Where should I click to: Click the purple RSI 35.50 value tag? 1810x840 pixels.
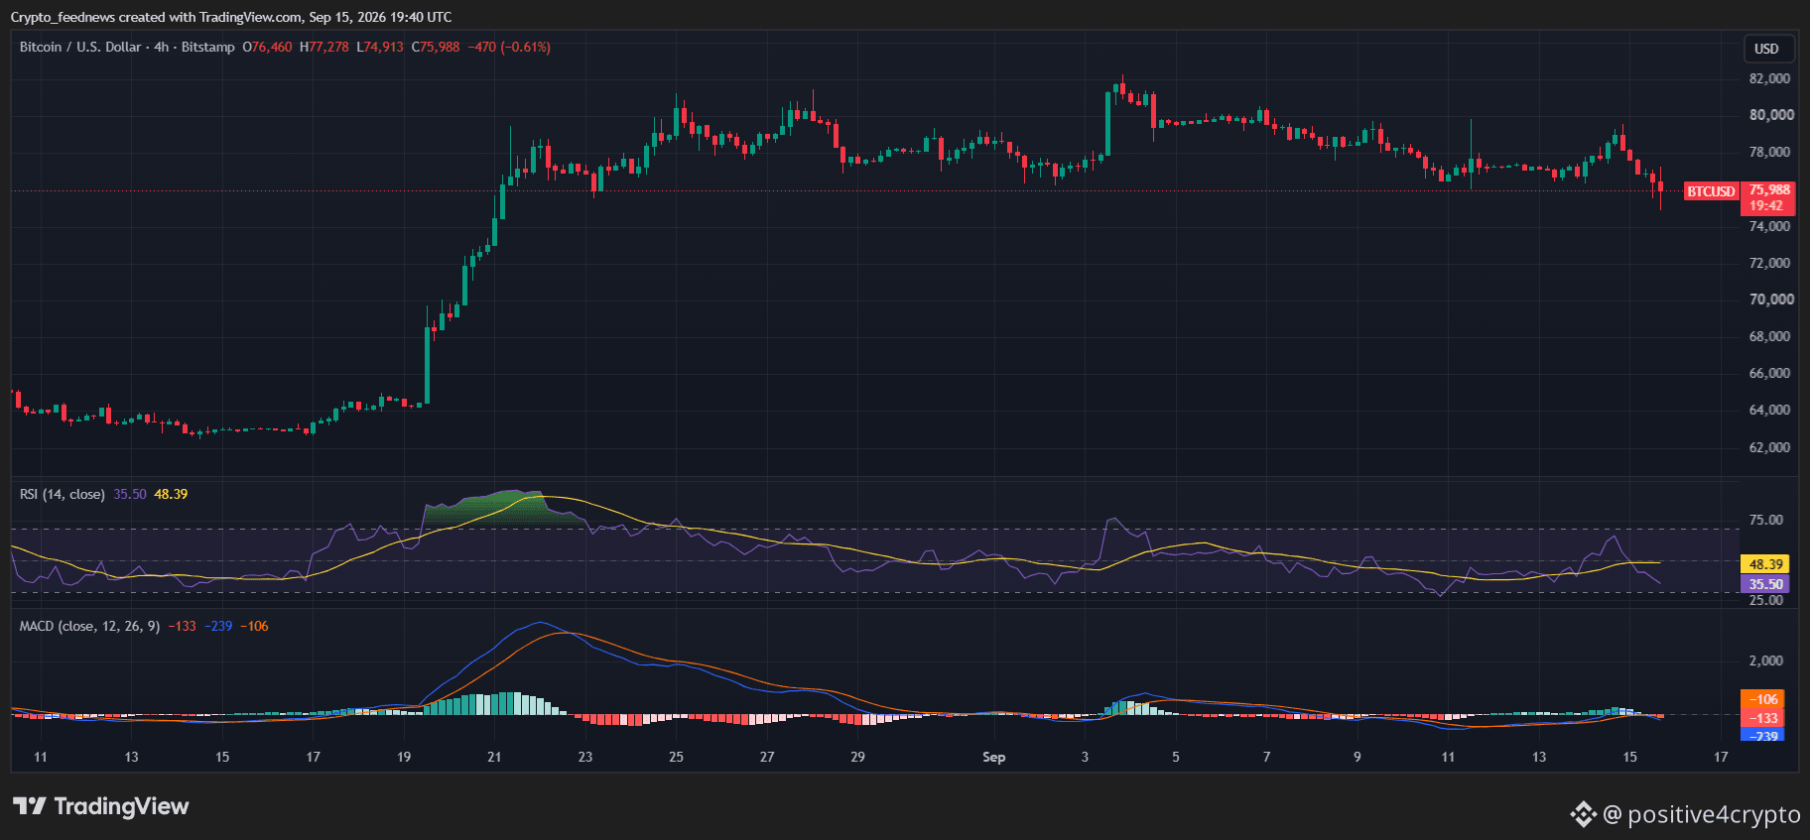click(x=1765, y=584)
